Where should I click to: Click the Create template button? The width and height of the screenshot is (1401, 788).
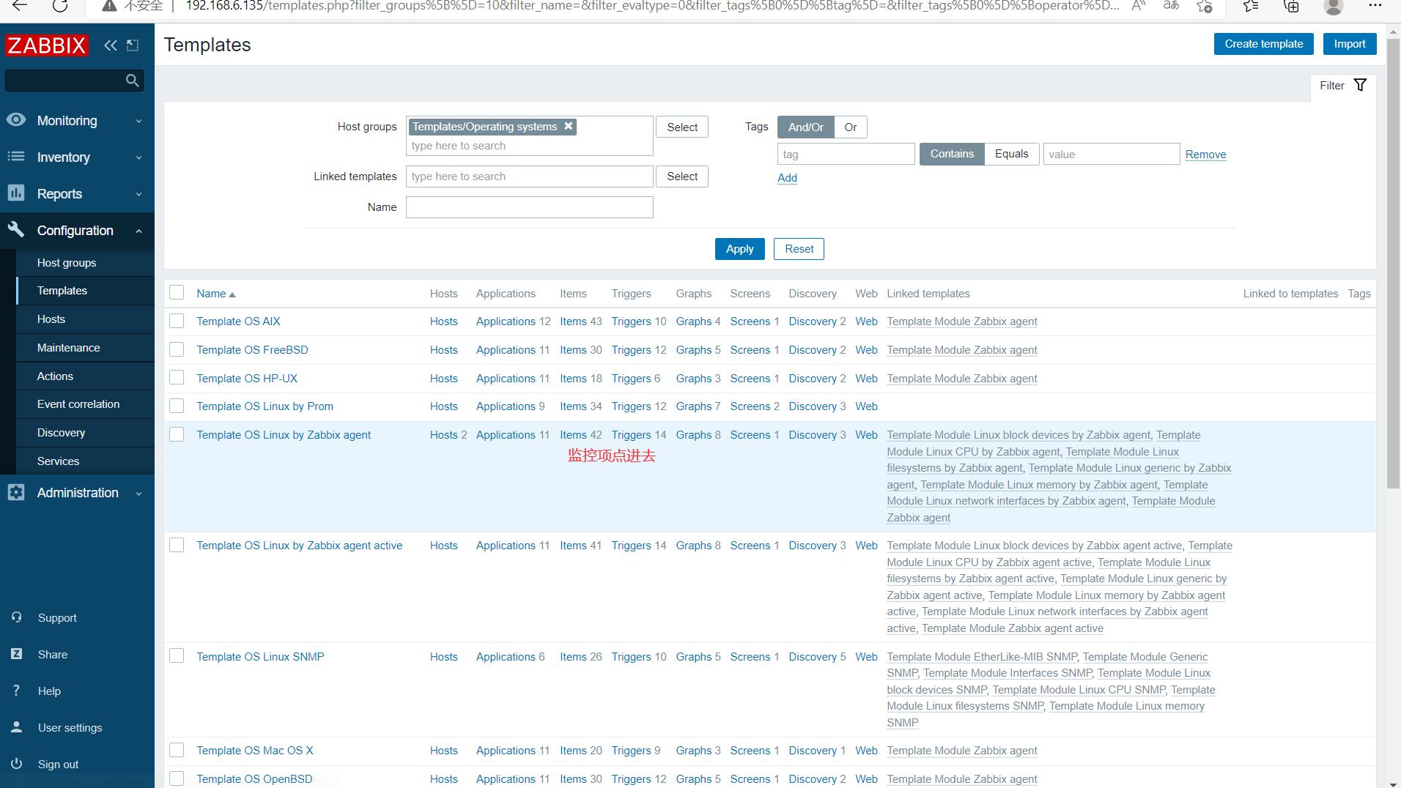(1263, 44)
